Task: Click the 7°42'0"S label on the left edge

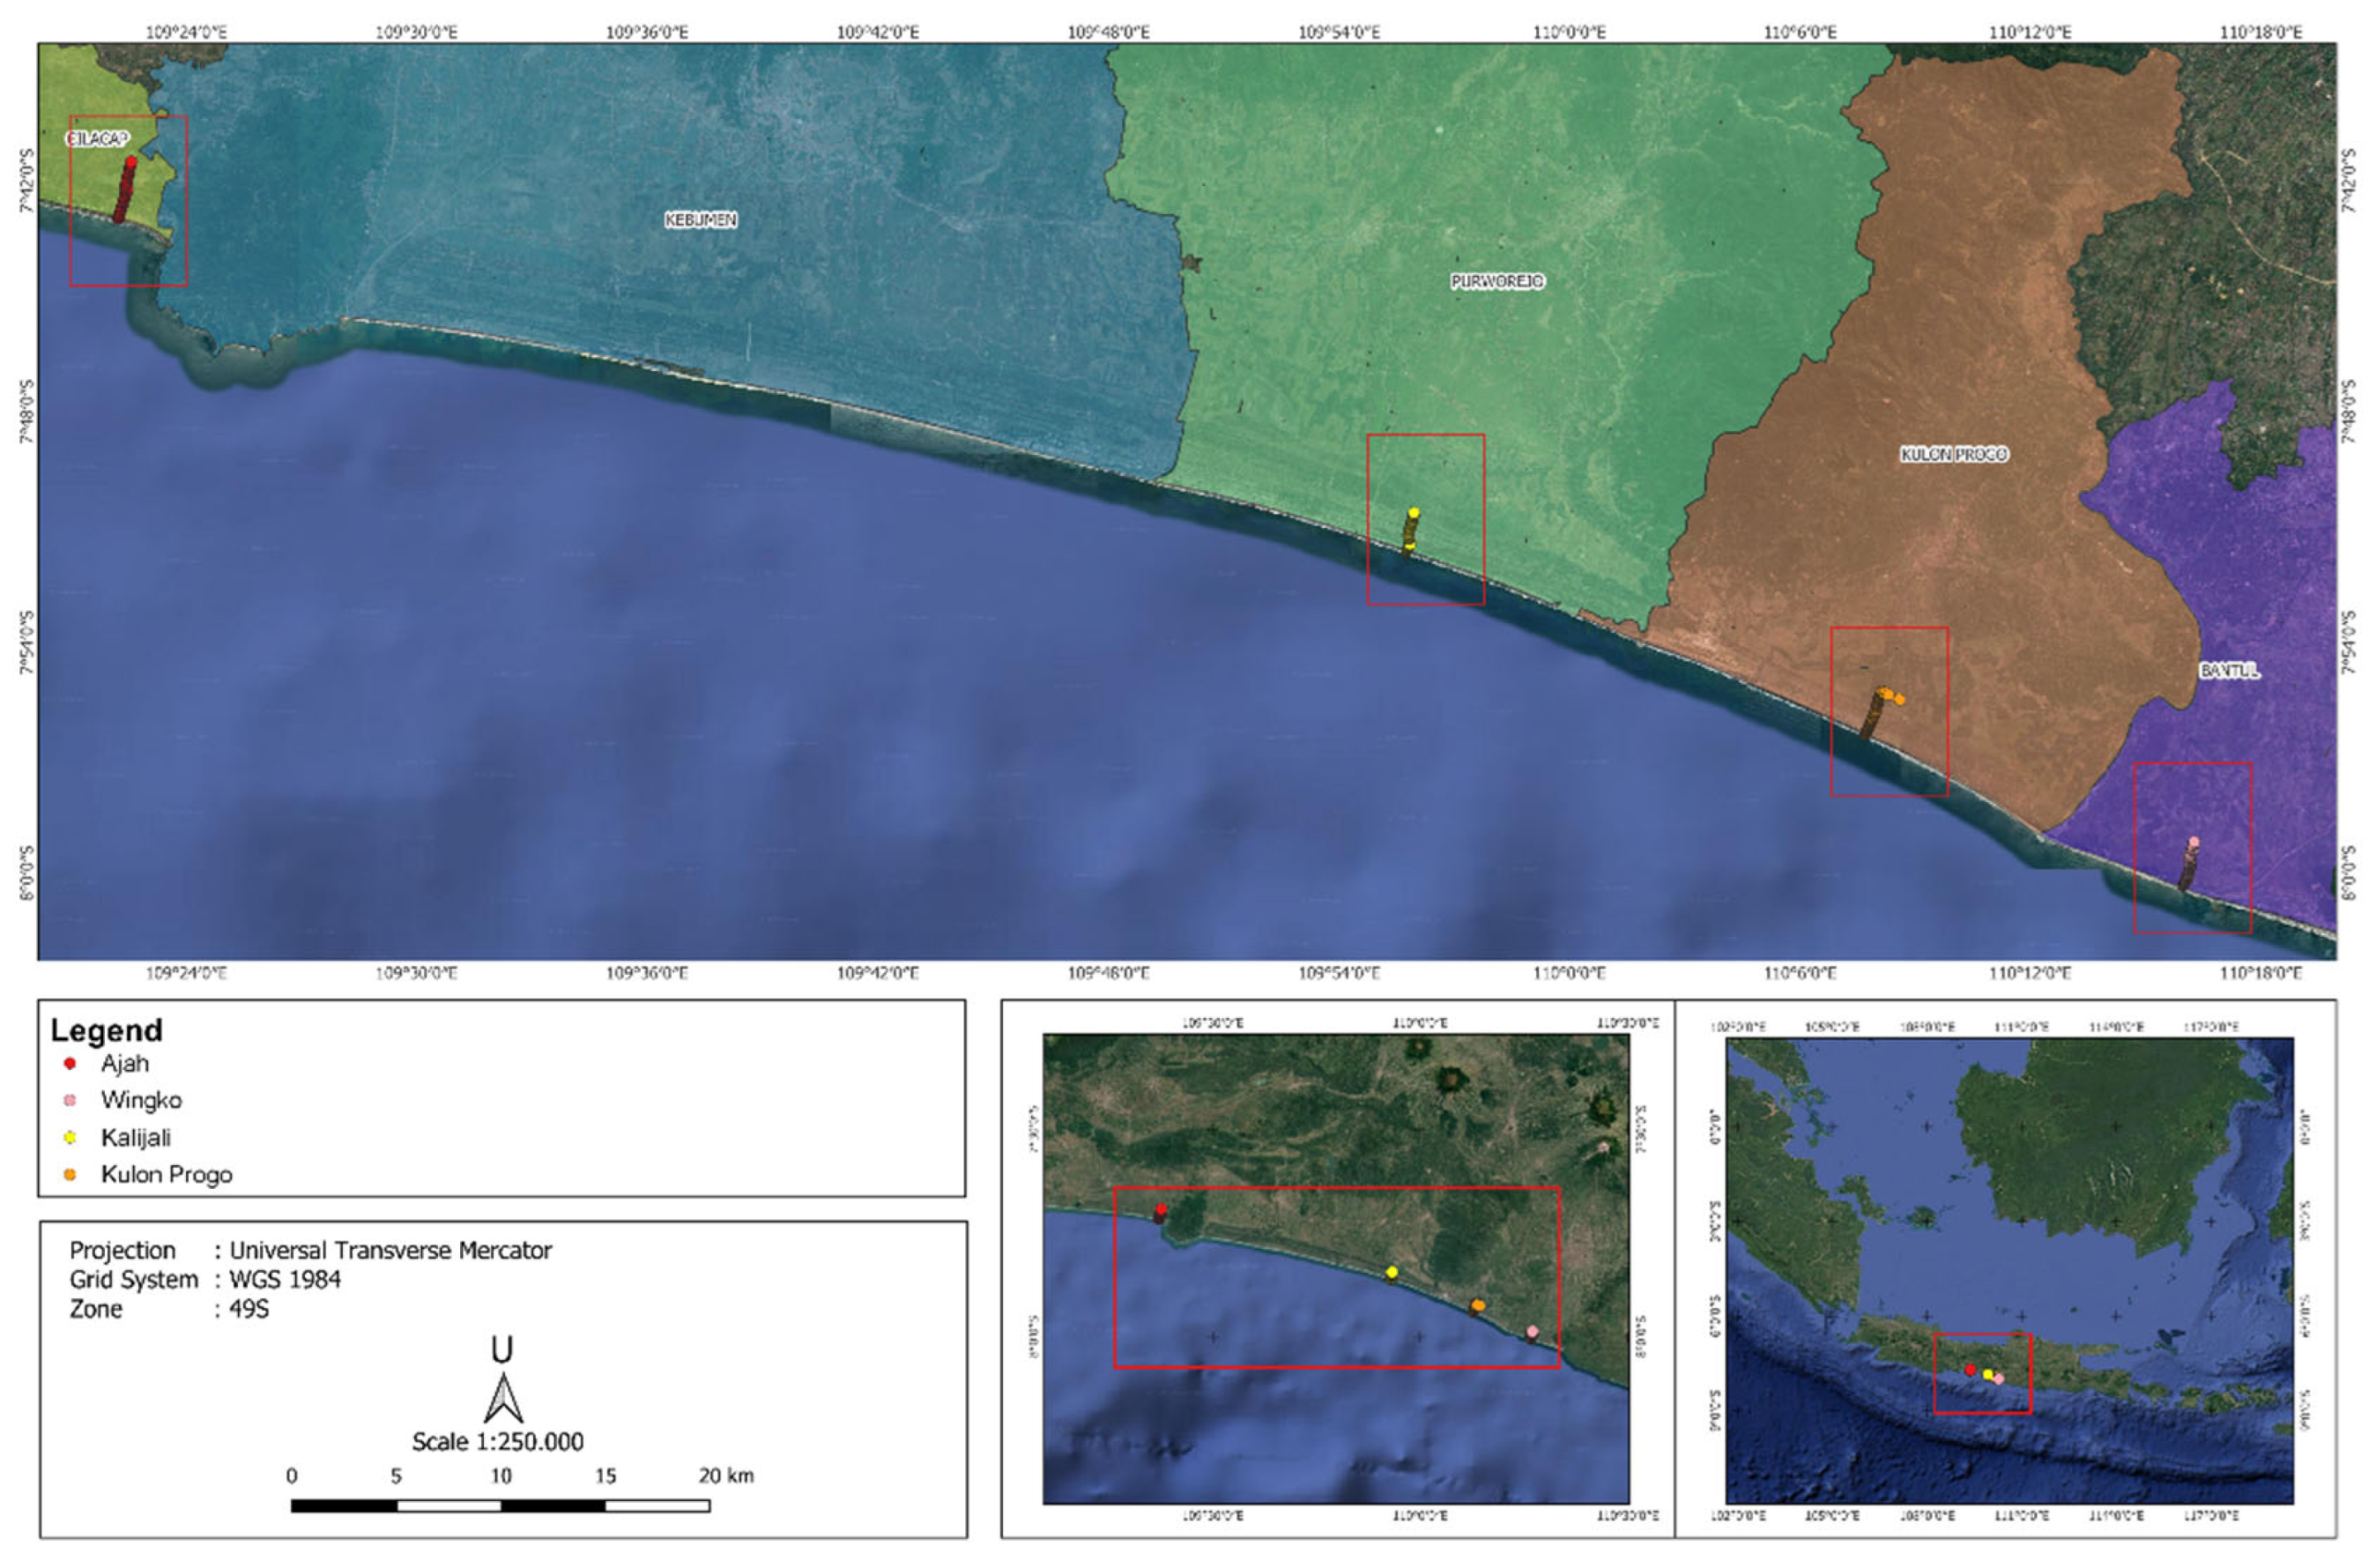Action: coord(27,181)
